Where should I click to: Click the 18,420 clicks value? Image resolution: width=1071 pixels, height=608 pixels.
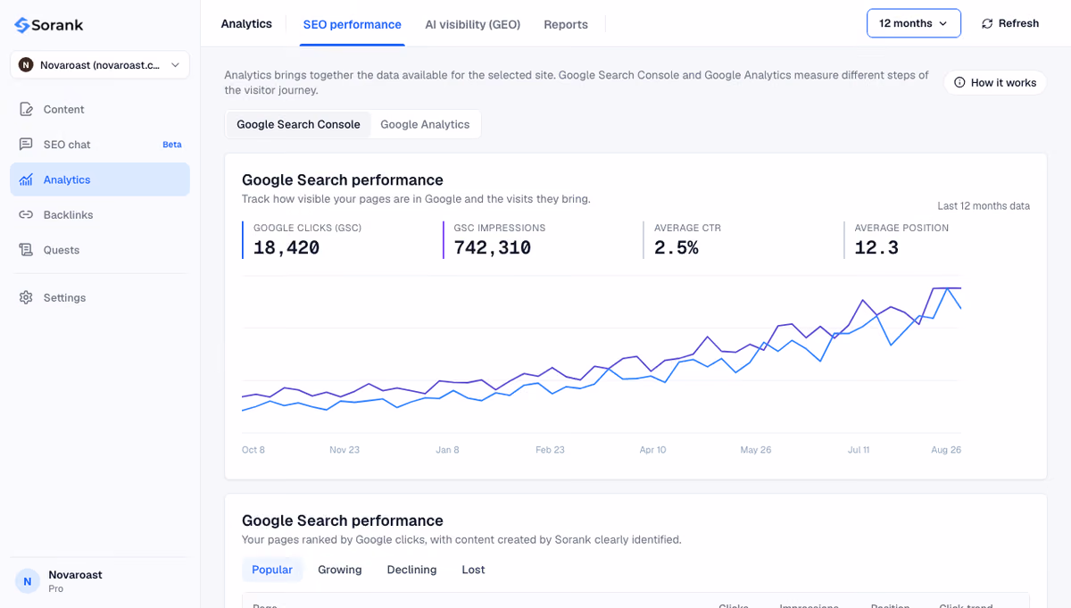tap(286, 248)
